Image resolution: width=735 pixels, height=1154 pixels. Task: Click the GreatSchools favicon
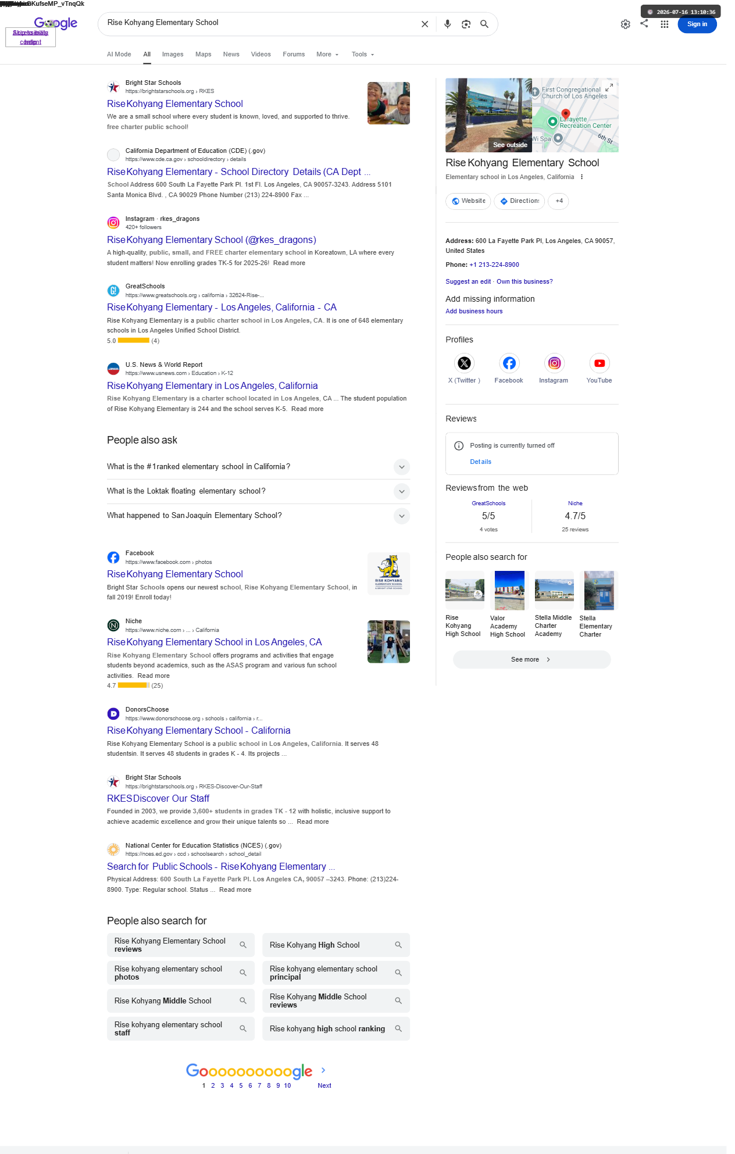113,291
